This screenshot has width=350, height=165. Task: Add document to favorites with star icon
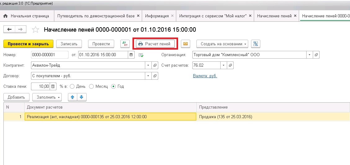click(36, 30)
